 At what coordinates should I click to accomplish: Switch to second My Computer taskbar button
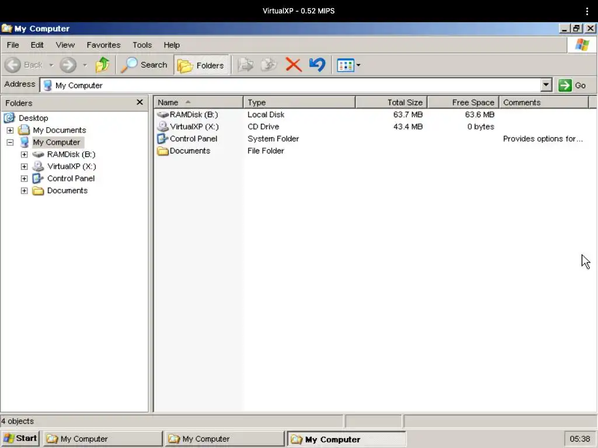(x=225, y=439)
